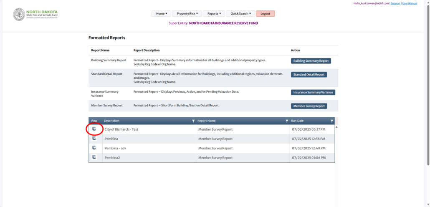Open the Description column filter icon

tap(193, 121)
